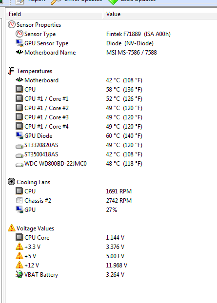Click the CPU #1 / Core #3 icon

coord(20,117)
